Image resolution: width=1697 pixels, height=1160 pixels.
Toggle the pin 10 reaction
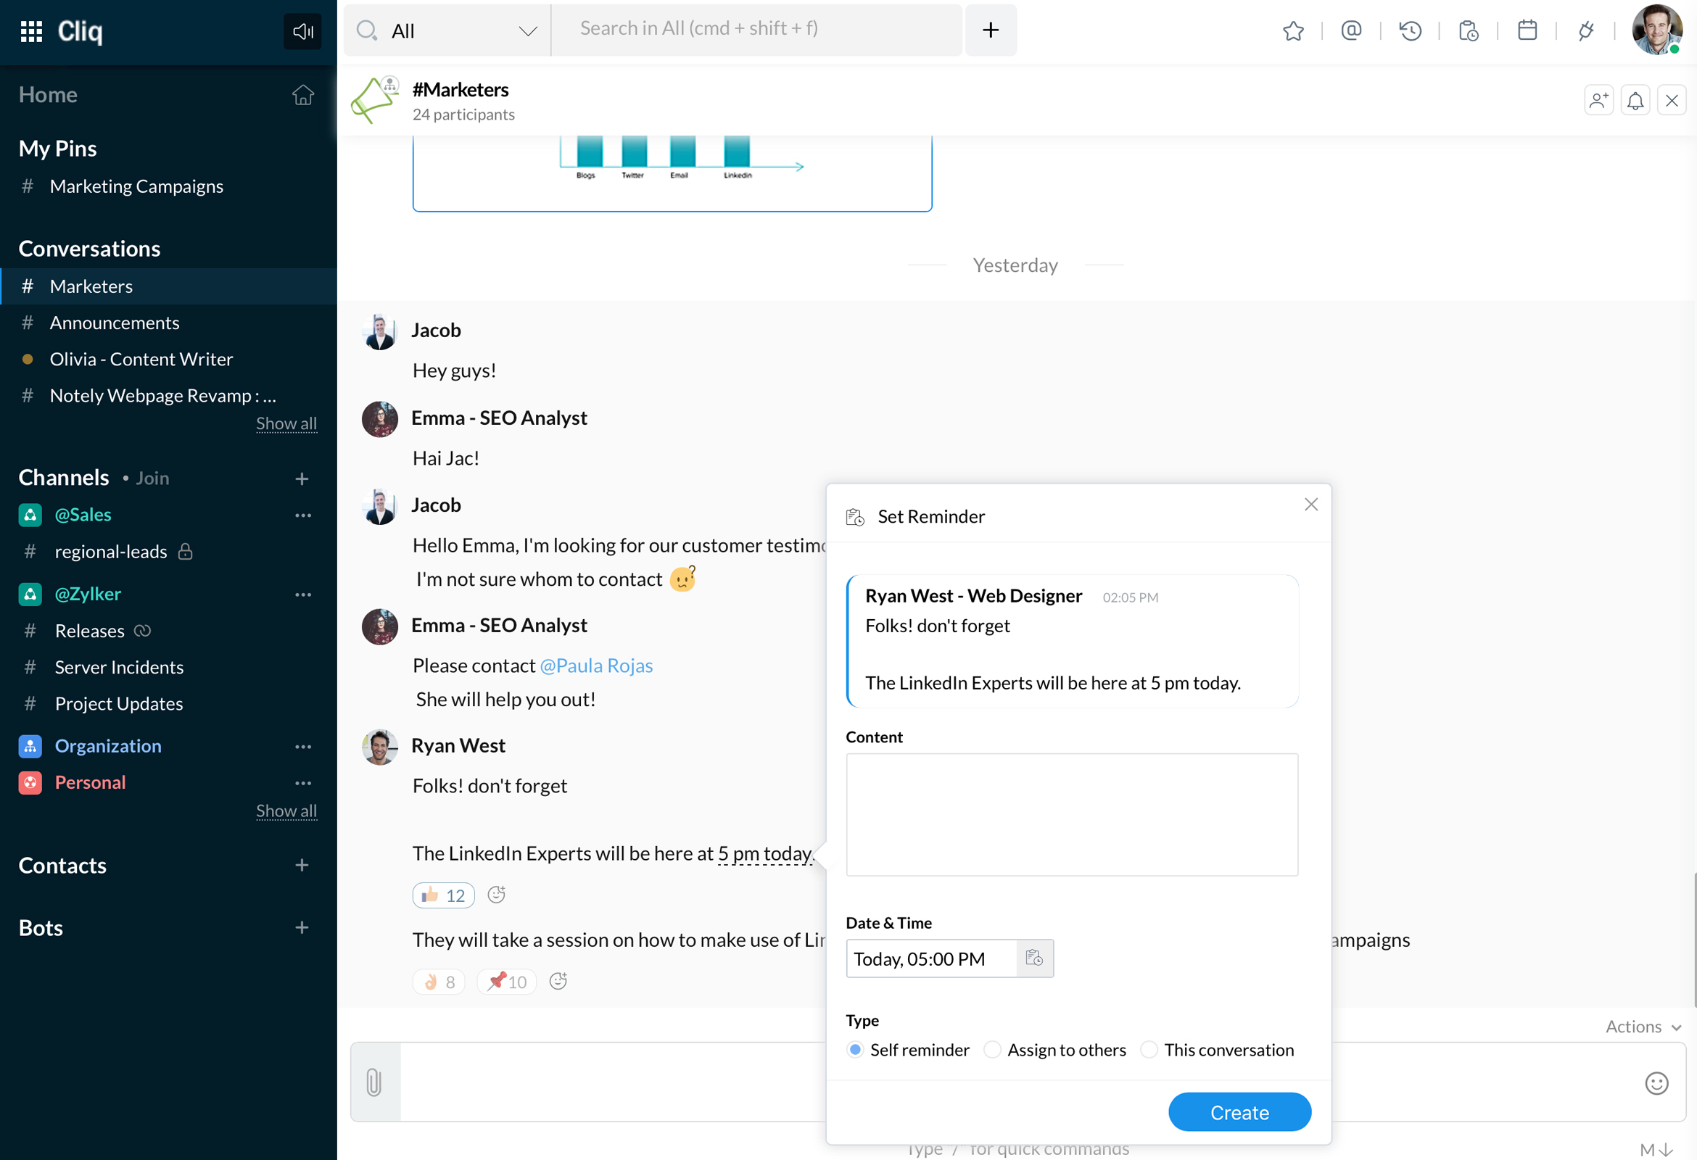click(507, 981)
